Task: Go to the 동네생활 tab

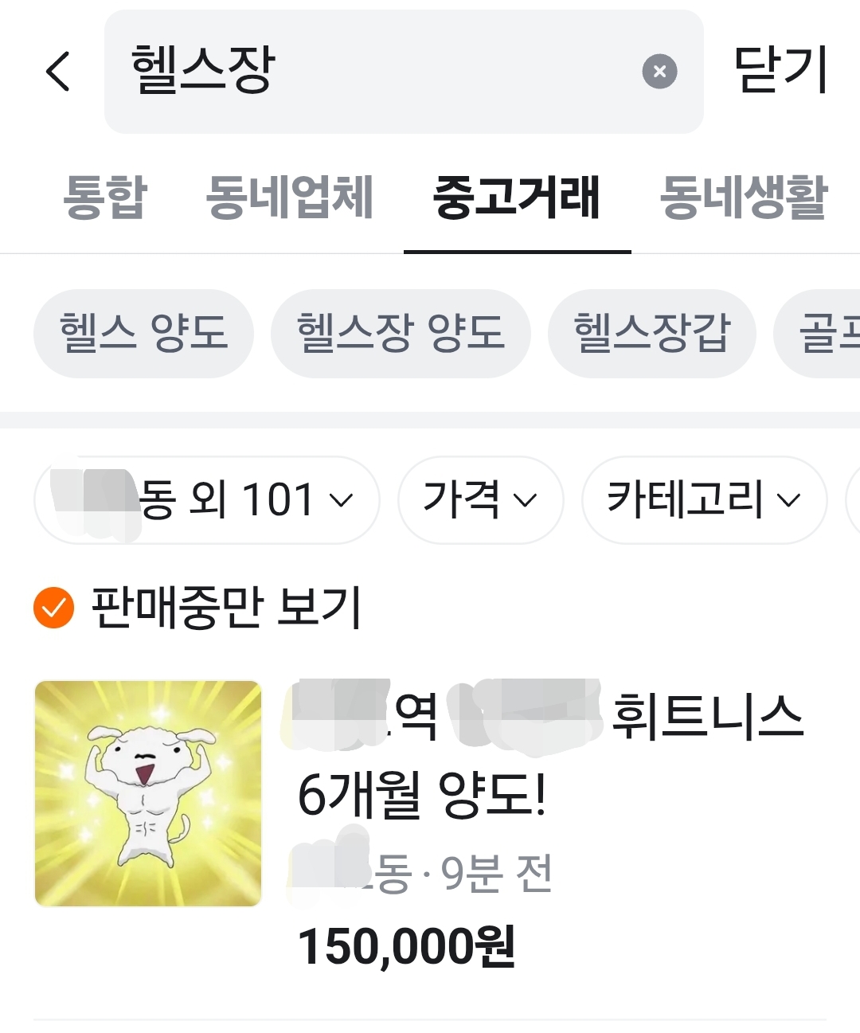Action: [x=745, y=197]
